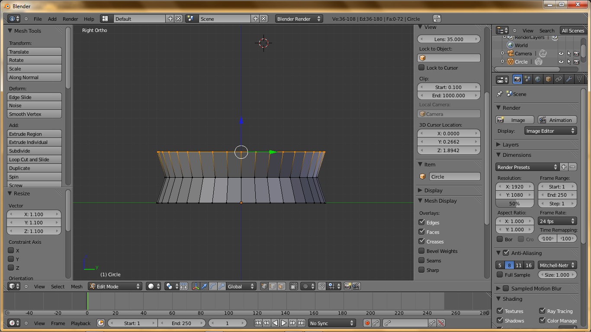This screenshot has height=332, width=591.
Task: Open Blender Render engine dropdown
Action: pyautogui.click(x=299, y=19)
